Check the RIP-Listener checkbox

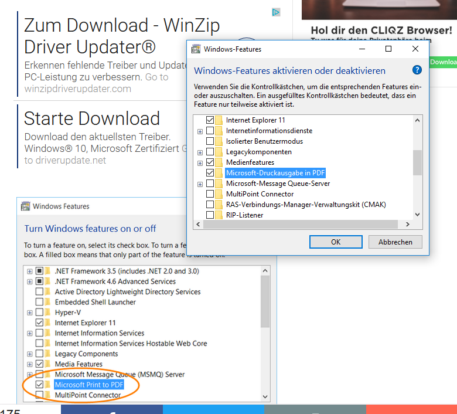210,215
